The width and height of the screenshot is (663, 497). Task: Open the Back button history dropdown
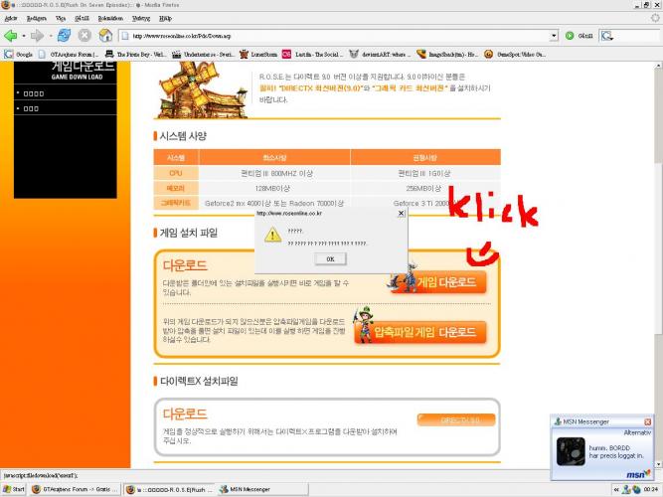coord(23,37)
